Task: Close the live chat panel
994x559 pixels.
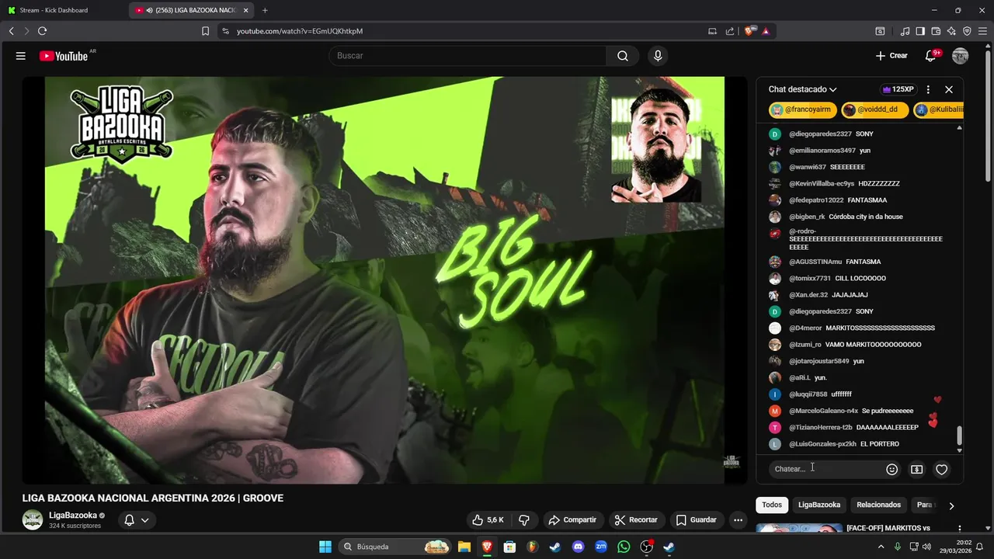Action: pos(949,89)
